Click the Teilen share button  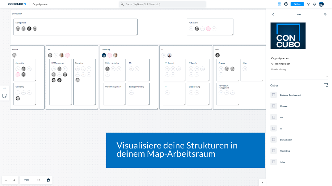tap(297, 4)
